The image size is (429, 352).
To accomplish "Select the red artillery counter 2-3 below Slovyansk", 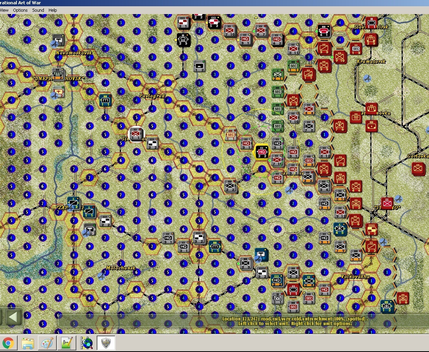I will [371, 40].
